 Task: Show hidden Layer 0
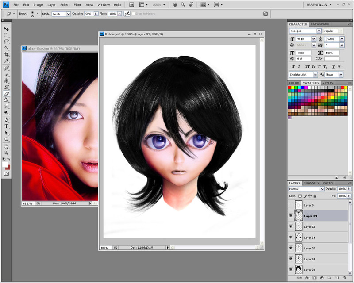pyautogui.click(x=291, y=205)
